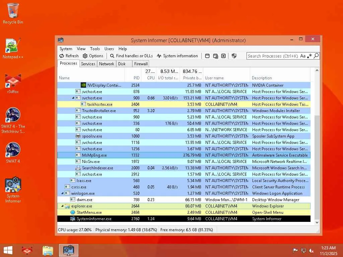Select the explorer.exe folder icon

point(67,206)
